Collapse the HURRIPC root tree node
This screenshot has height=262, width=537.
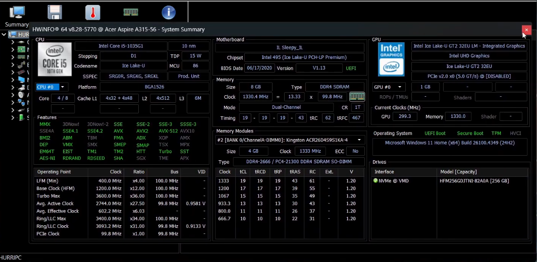click(5, 35)
